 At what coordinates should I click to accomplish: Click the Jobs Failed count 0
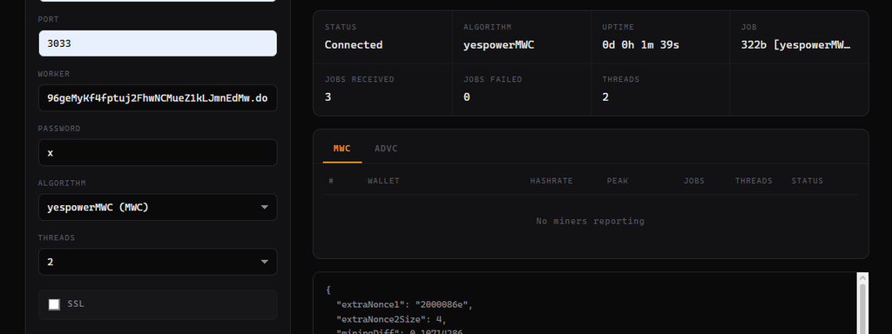(467, 97)
